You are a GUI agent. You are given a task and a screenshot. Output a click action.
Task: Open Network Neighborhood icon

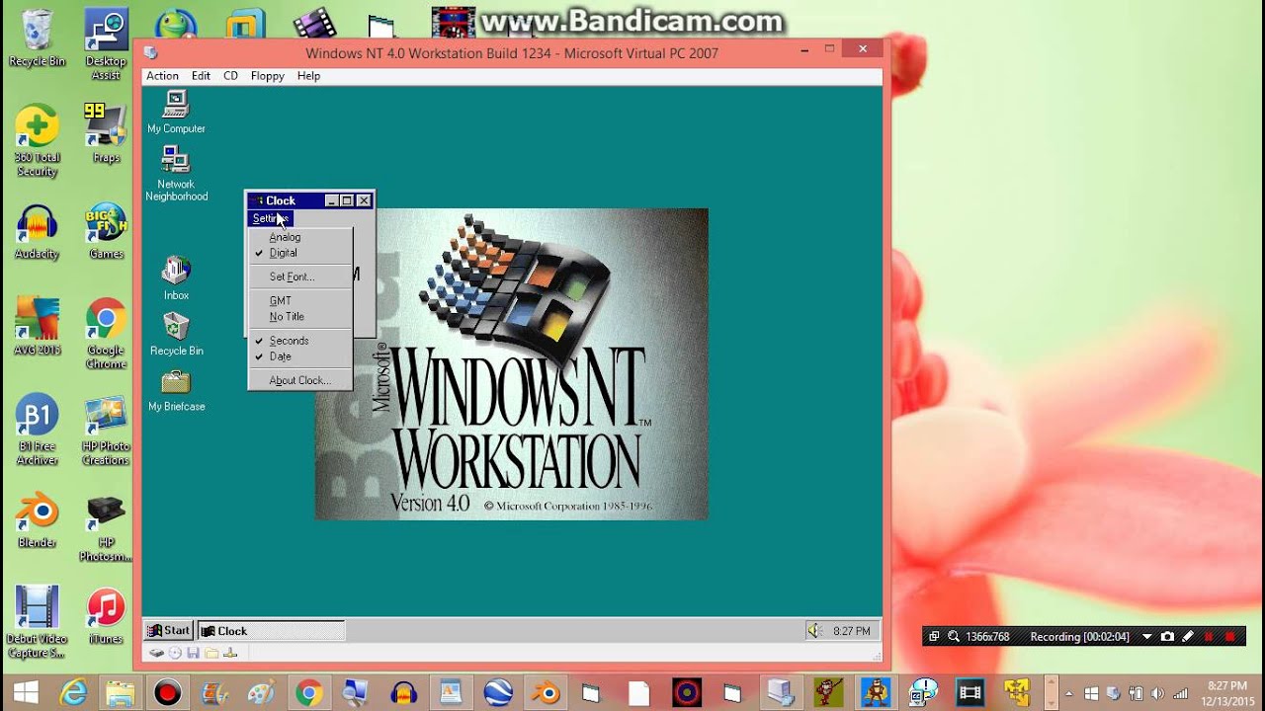(x=176, y=173)
